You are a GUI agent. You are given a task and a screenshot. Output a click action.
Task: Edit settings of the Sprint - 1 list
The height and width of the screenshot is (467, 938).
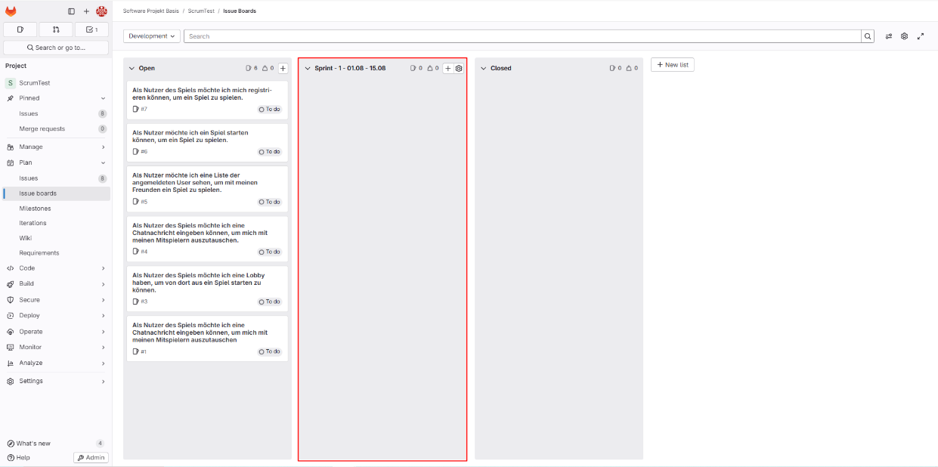point(459,68)
